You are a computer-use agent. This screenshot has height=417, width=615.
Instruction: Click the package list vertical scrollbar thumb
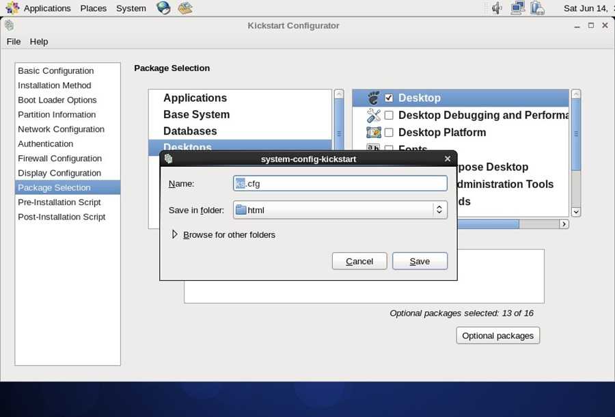(576, 133)
